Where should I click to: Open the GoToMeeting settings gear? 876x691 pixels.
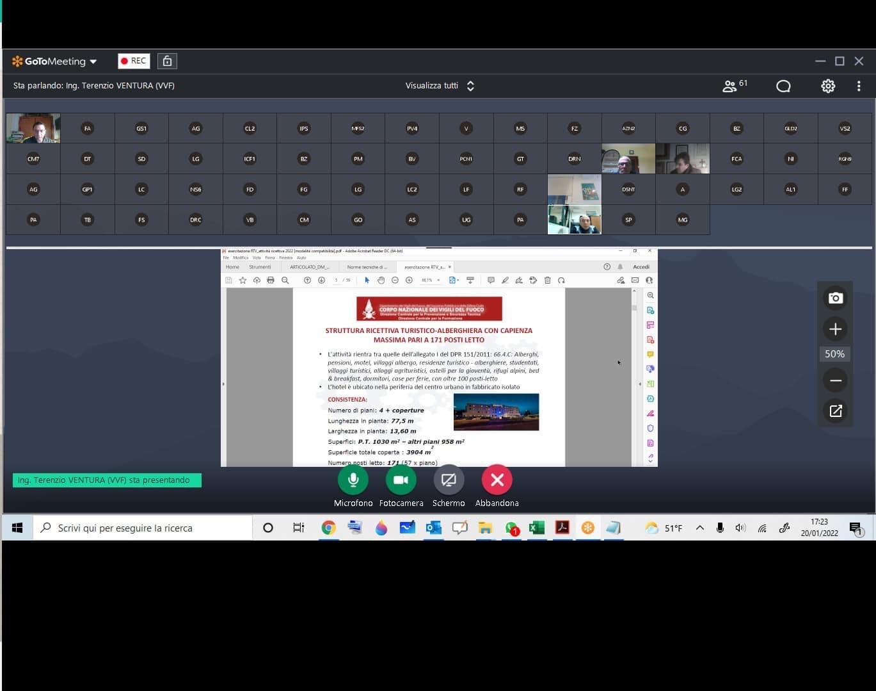point(828,86)
